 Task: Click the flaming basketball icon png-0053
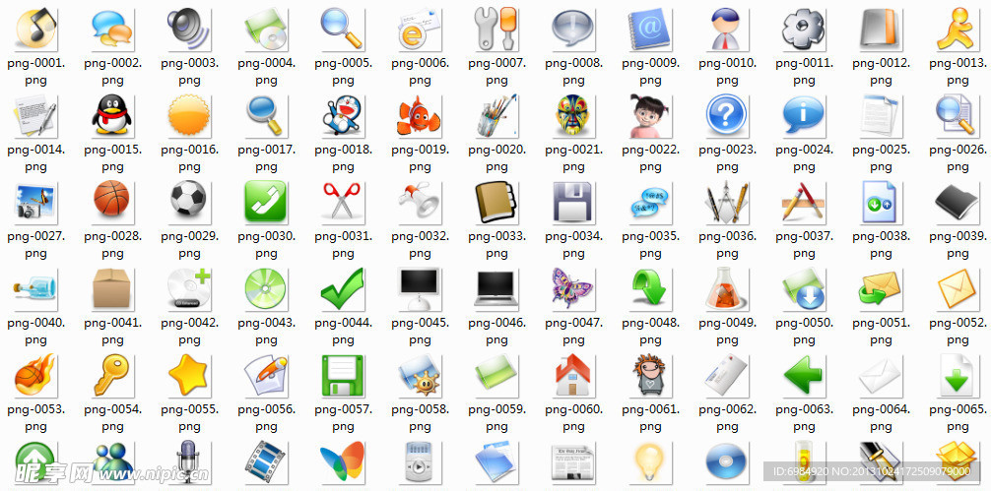click(36, 375)
